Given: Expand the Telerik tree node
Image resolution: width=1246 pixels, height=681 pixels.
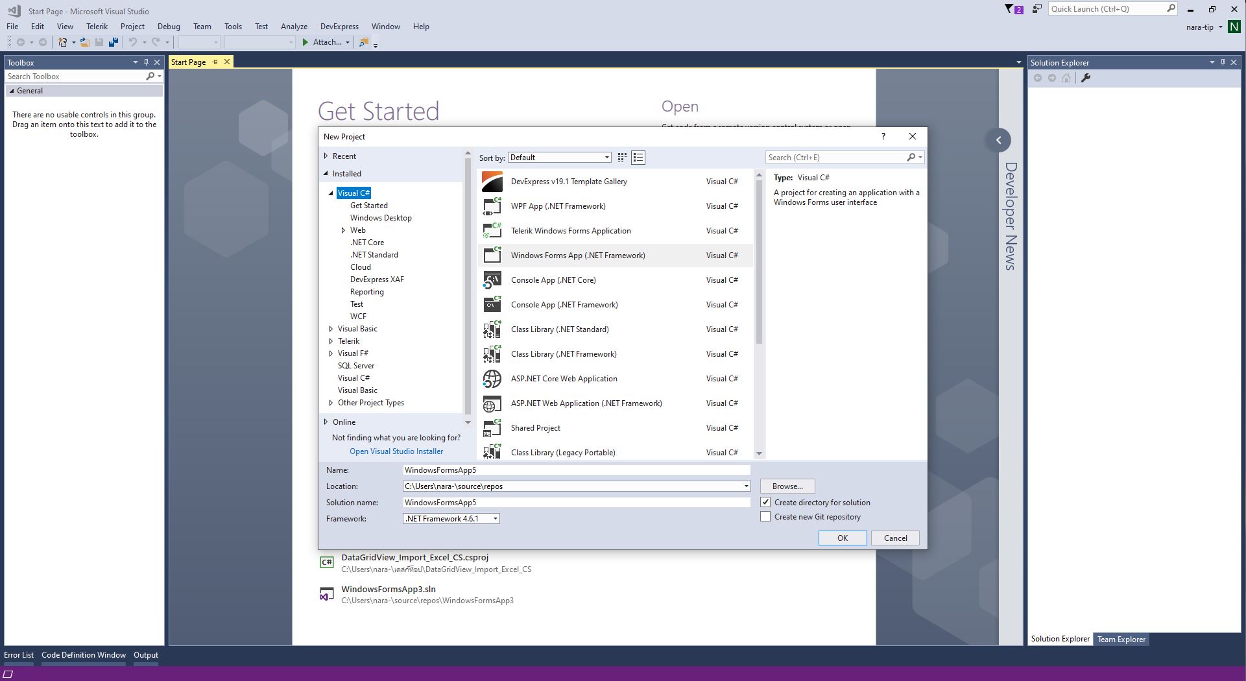Looking at the screenshot, I should point(331,341).
